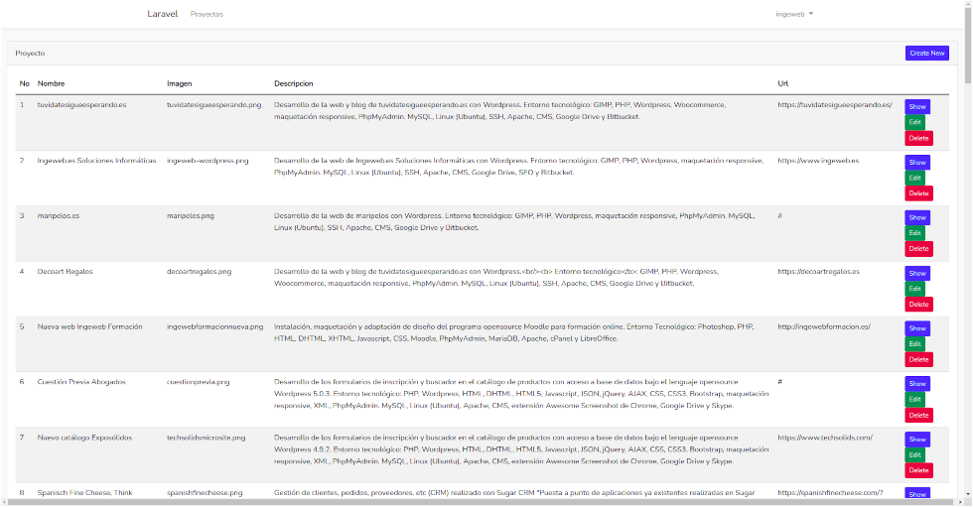
Task: Click the Create New button
Action: [x=927, y=54]
